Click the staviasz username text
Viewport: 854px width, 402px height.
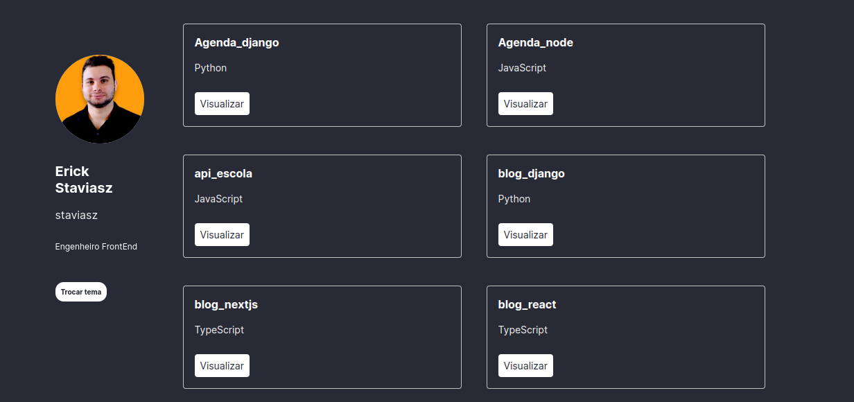pyautogui.click(x=76, y=215)
